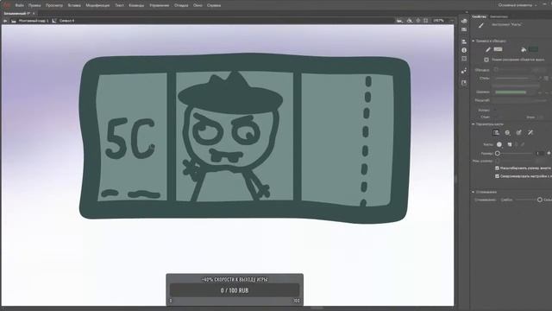The height and width of the screenshot is (311, 552).
Task: Open the Управление menu
Action: pos(159,5)
